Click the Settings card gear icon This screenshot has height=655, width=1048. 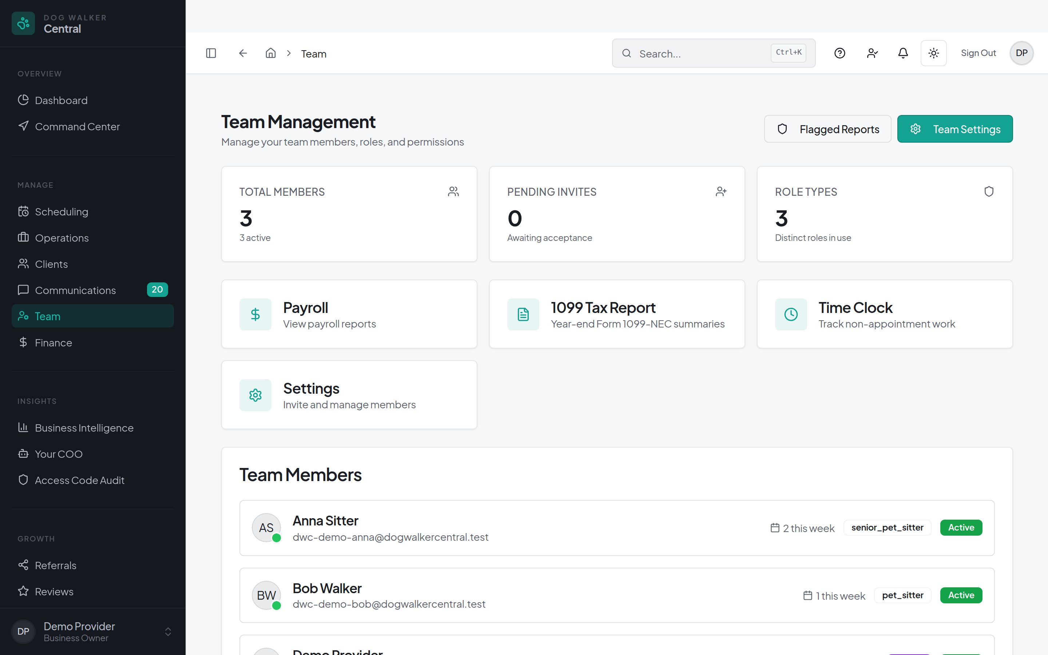point(255,395)
